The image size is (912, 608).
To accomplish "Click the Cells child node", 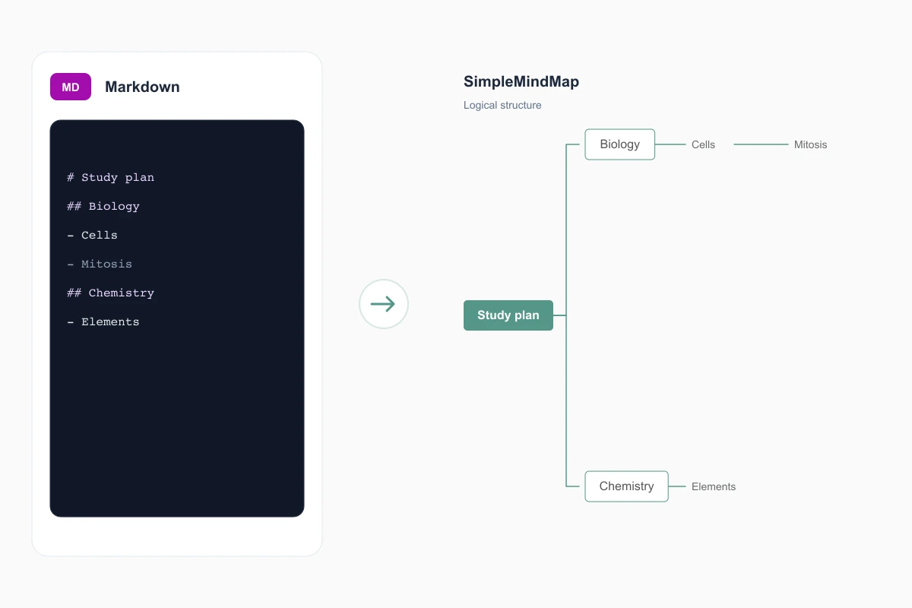I will coord(703,144).
